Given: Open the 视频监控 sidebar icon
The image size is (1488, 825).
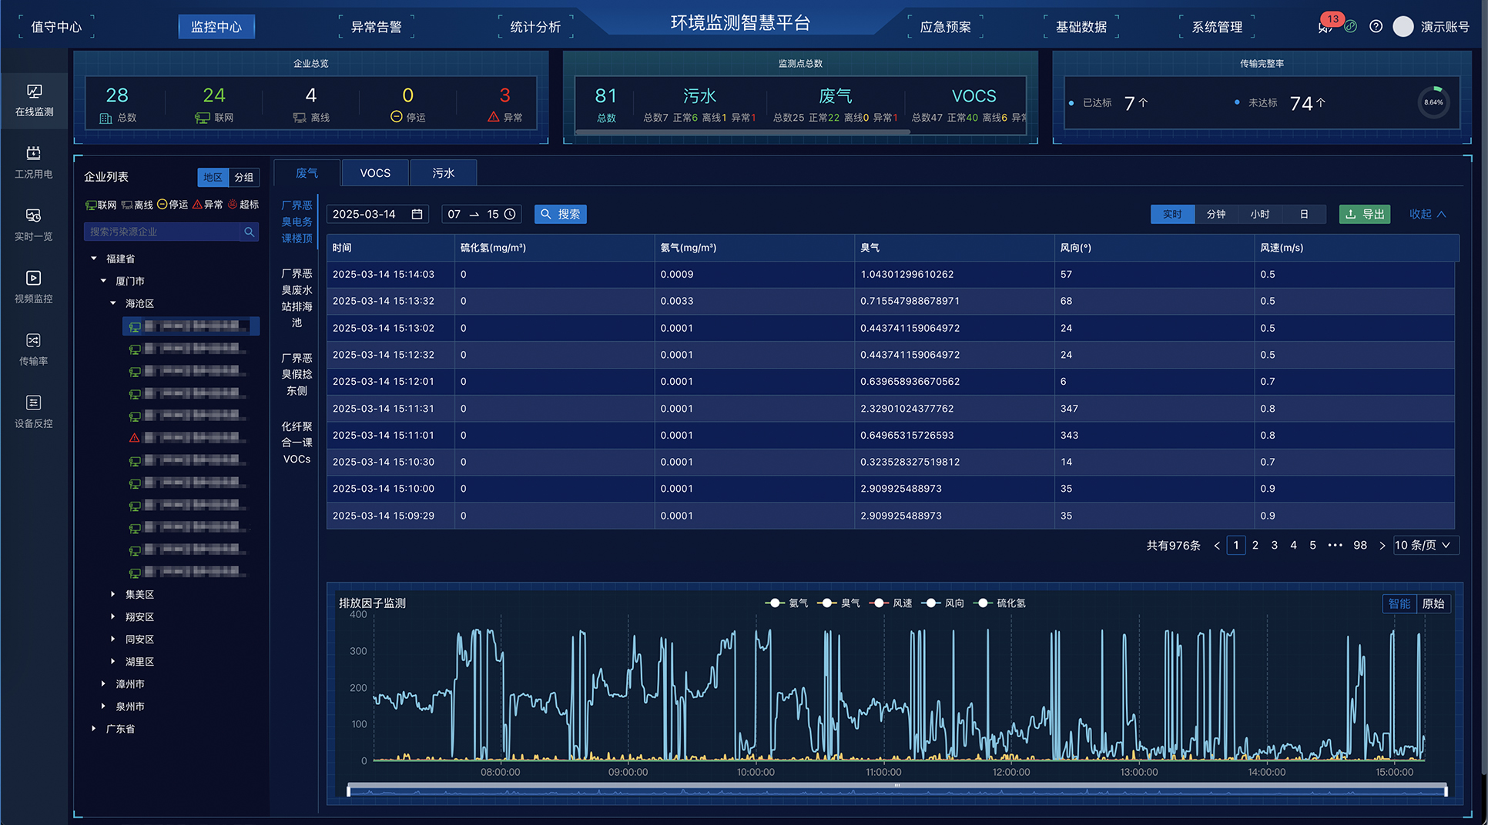Looking at the screenshot, I should pyautogui.click(x=34, y=287).
